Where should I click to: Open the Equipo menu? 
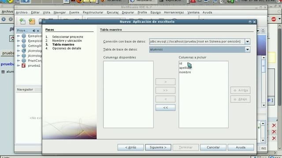coord(156,12)
